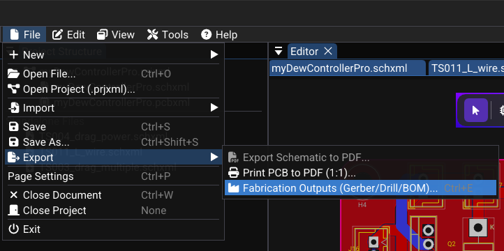Click the plus icon beside New
The width and height of the screenshot is (504, 251).
coord(13,55)
